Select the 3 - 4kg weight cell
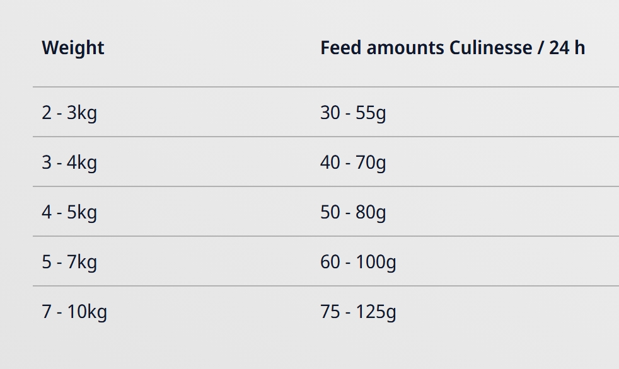The height and width of the screenshot is (369, 619). click(x=69, y=162)
